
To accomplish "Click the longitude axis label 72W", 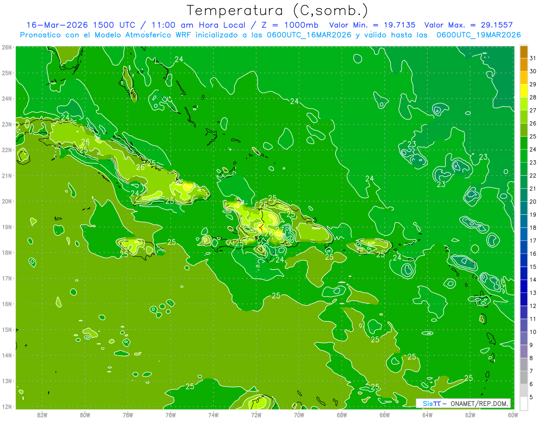I will (256, 415).
